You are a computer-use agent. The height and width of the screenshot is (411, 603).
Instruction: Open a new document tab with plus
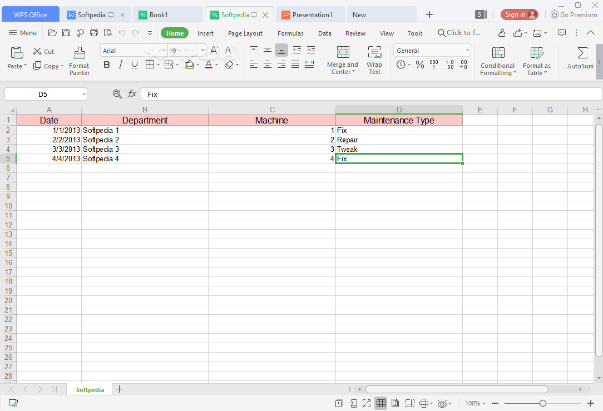coord(429,14)
